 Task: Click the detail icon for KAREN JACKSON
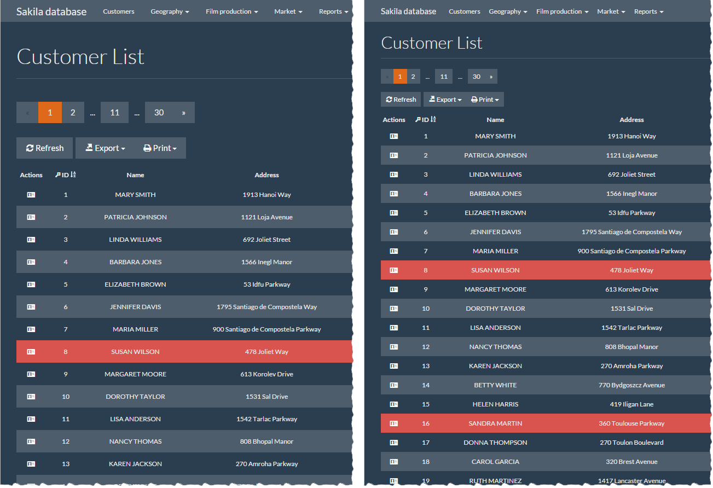coord(31,463)
